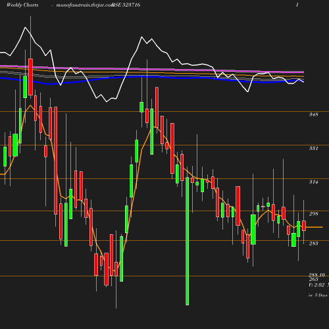Click the 'in 5 Days' label
This screenshot has width=329, height=329.
pos(318,295)
